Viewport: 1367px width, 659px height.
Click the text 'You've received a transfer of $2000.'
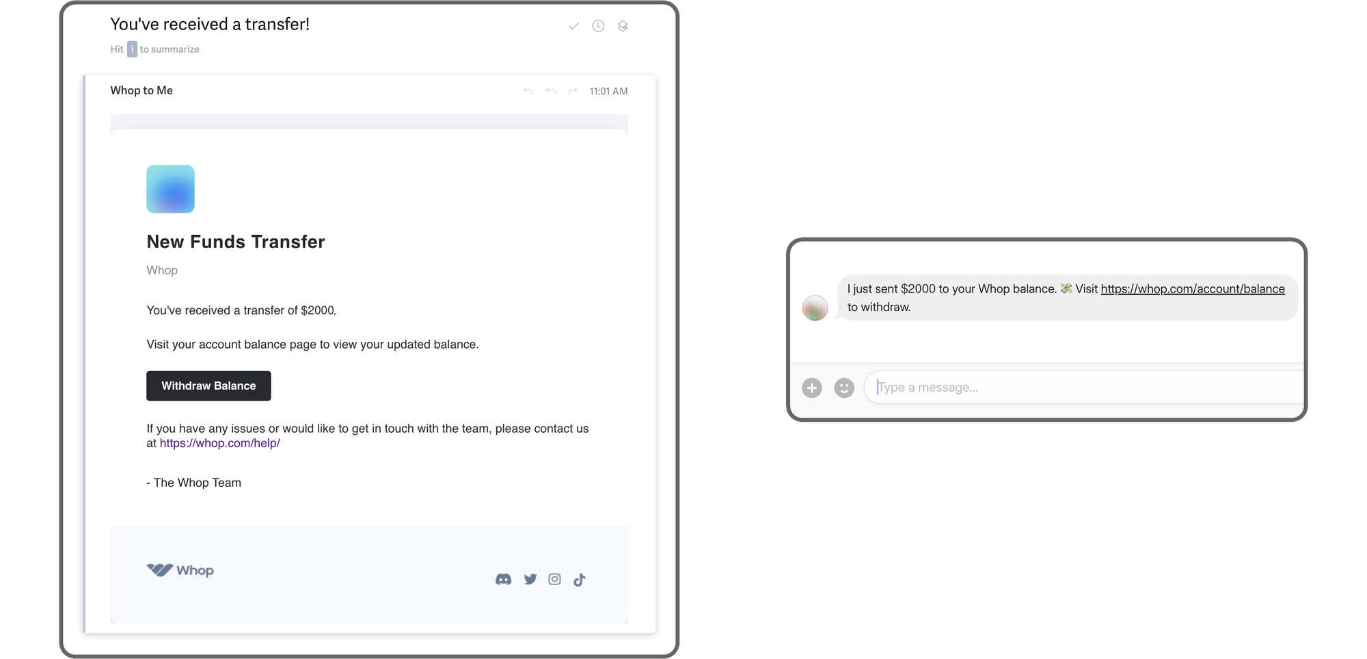click(241, 310)
